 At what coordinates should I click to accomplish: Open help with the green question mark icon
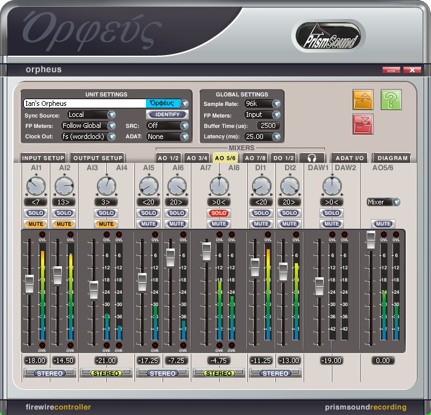(x=391, y=100)
